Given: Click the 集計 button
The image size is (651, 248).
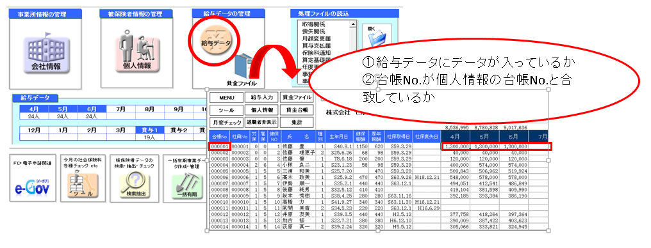Looking at the screenshot, I should (297, 123).
